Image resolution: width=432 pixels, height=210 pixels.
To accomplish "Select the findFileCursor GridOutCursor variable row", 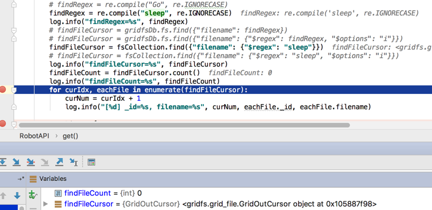I will tap(236, 204).
